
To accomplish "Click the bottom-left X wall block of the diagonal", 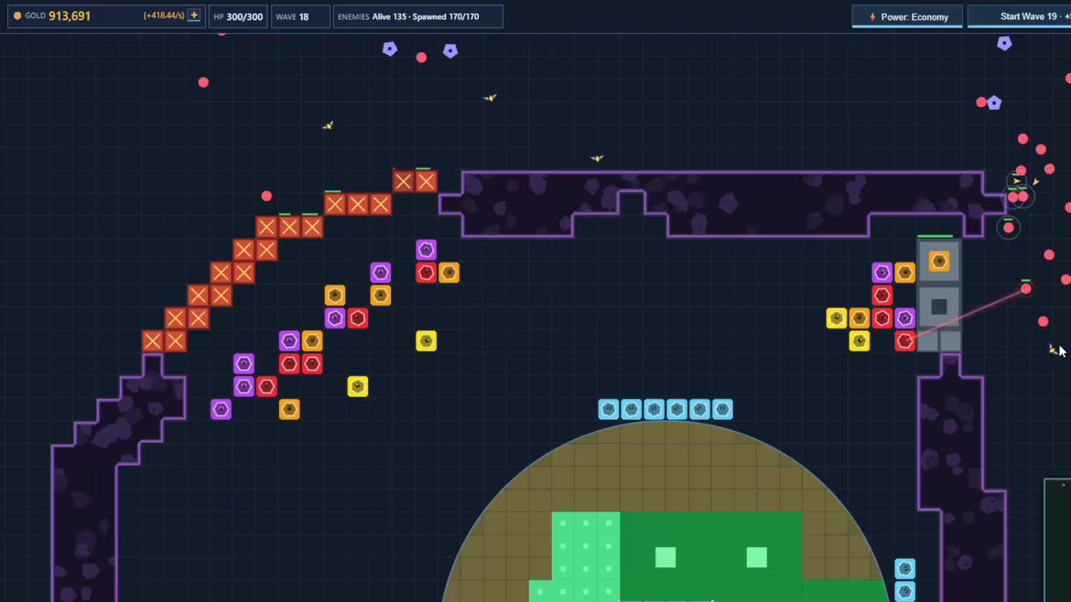I will 152,340.
